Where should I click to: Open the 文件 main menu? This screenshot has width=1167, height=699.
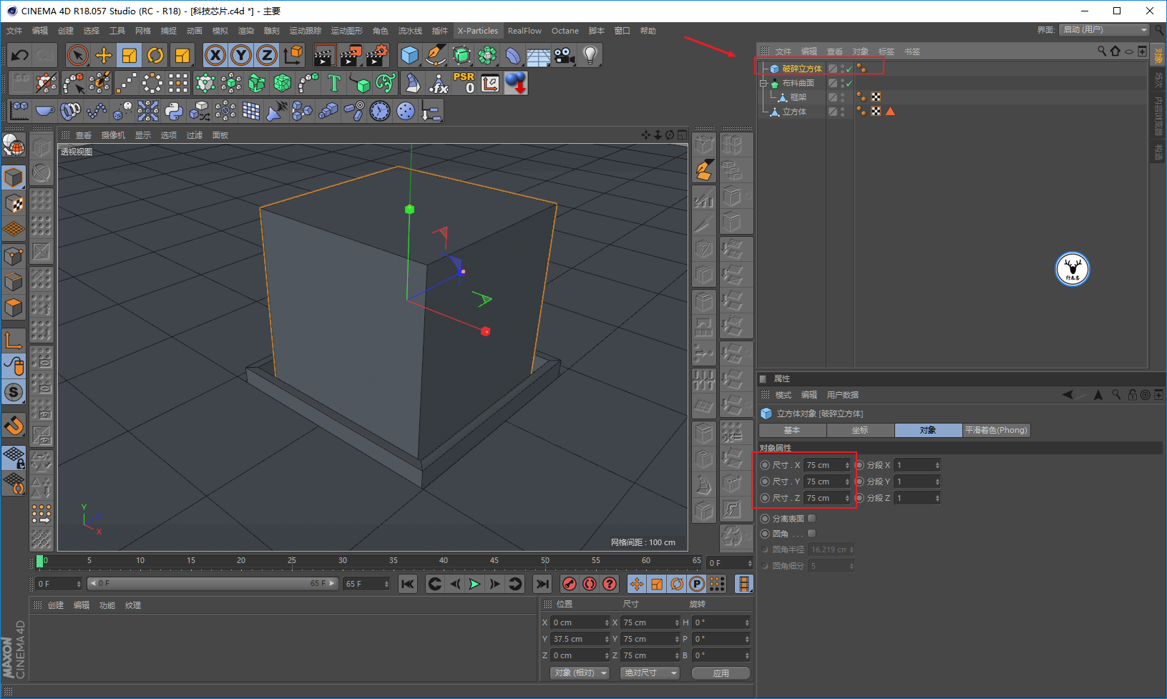14,31
